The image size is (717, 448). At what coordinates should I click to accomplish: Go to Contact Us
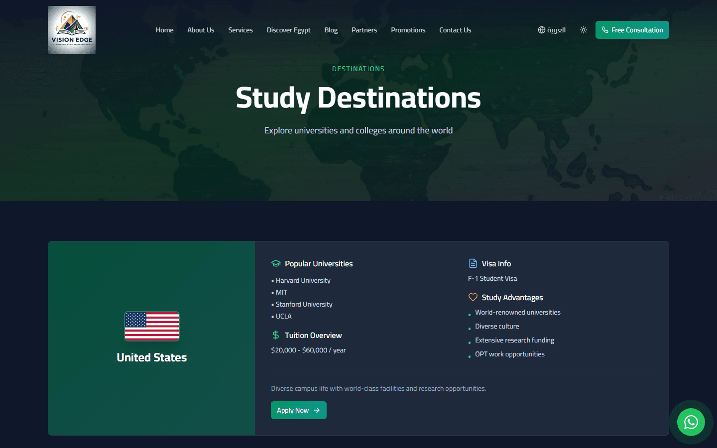click(x=455, y=30)
